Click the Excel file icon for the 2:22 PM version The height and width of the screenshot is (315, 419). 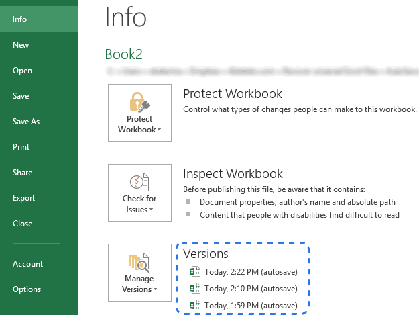(x=195, y=272)
